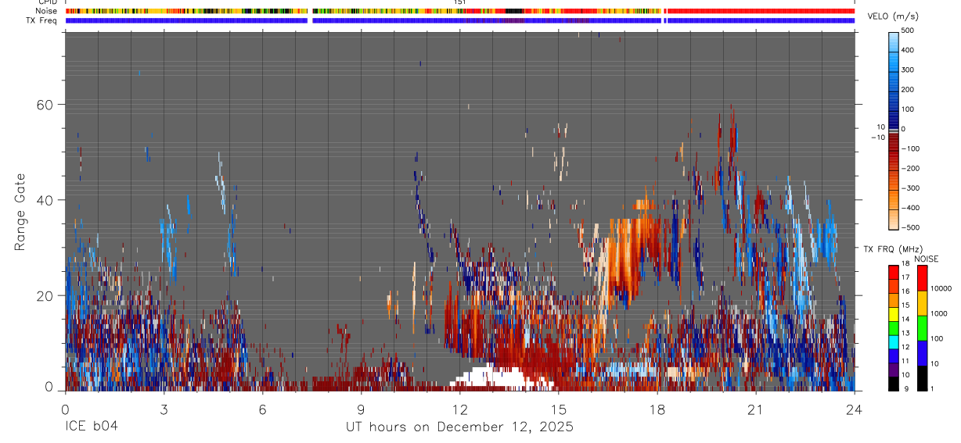Click the blue TX Freq strip above plot
This screenshot has width=961, height=443.
pyautogui.click(x=460, y=20)
